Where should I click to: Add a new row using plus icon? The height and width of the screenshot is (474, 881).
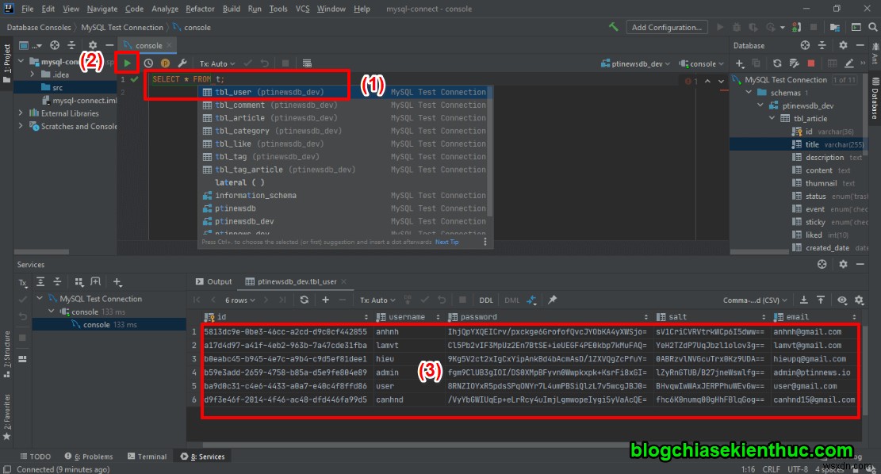[x=325, y=300]
